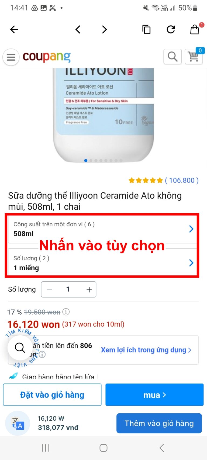Expand the '1 miếng' quantity option
The width and height of the screenshot is (207, 460).
click(102, 262)
